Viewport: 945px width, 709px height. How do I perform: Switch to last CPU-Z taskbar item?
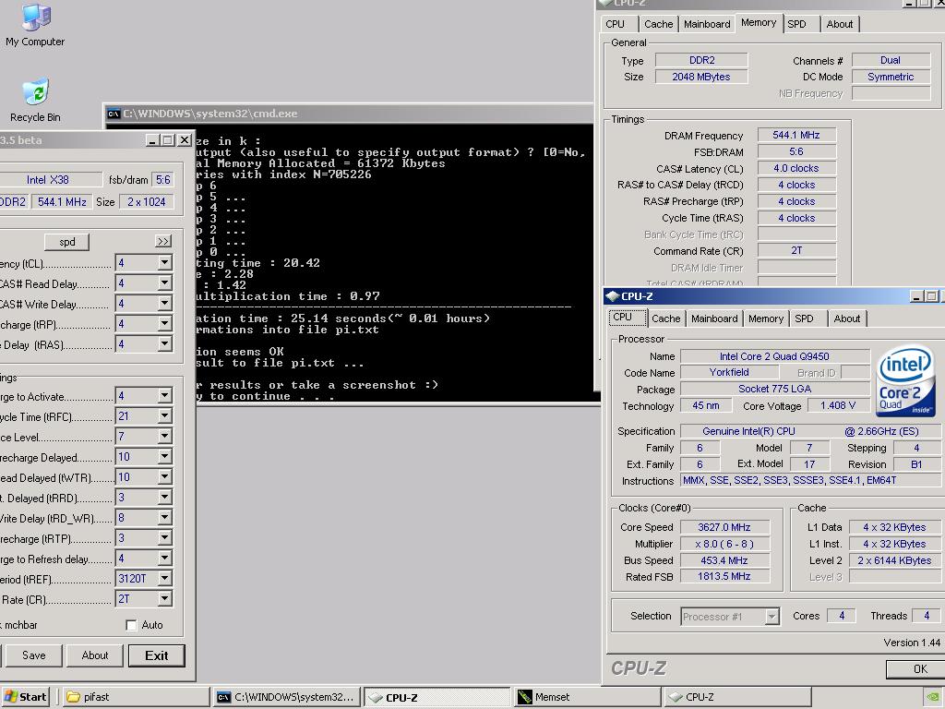tap(736, 697)
